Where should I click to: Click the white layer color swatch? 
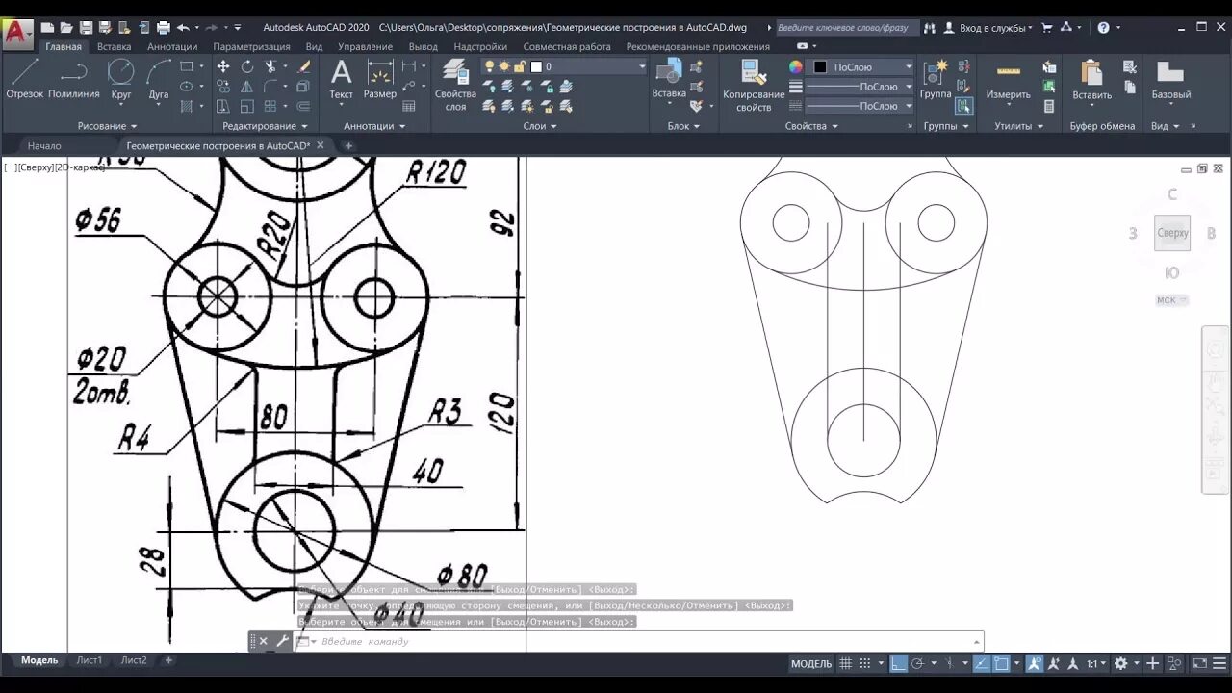[x=536, y=66]
